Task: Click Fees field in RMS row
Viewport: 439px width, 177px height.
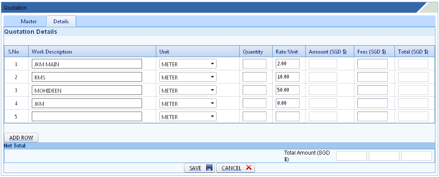Action: coord(373,77)
